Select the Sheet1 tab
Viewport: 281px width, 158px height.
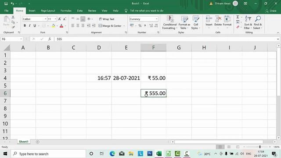[x=24, y=142]
